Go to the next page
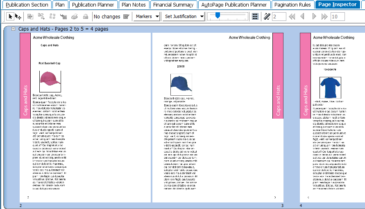The width and height of the screenshot is (365, 209). click(x=314, y=17)
